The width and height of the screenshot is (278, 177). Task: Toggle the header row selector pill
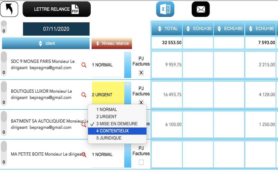(x=4, y=27)
